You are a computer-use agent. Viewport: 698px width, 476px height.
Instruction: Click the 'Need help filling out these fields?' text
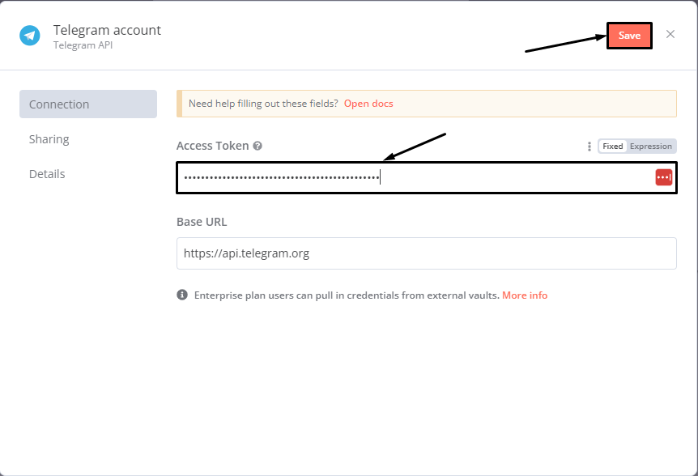click(263, 104)
